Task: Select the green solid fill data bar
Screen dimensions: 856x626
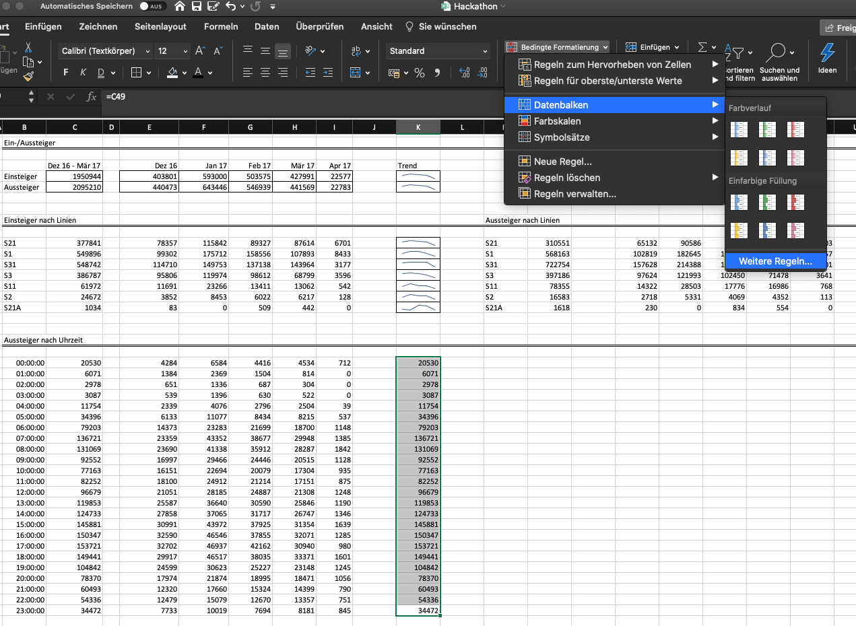Action: [x=766, y=202]
